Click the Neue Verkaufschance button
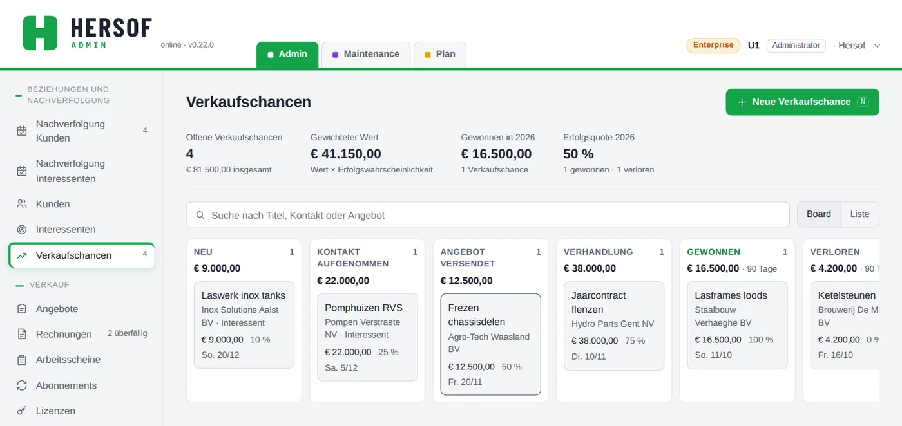Image resolution: width=902 pixels, height=426 pixels. [802, 102]
